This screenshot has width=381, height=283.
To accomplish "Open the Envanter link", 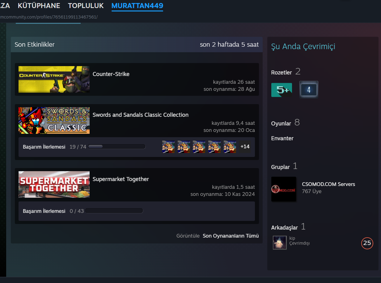I will click(x=282, y=138).
